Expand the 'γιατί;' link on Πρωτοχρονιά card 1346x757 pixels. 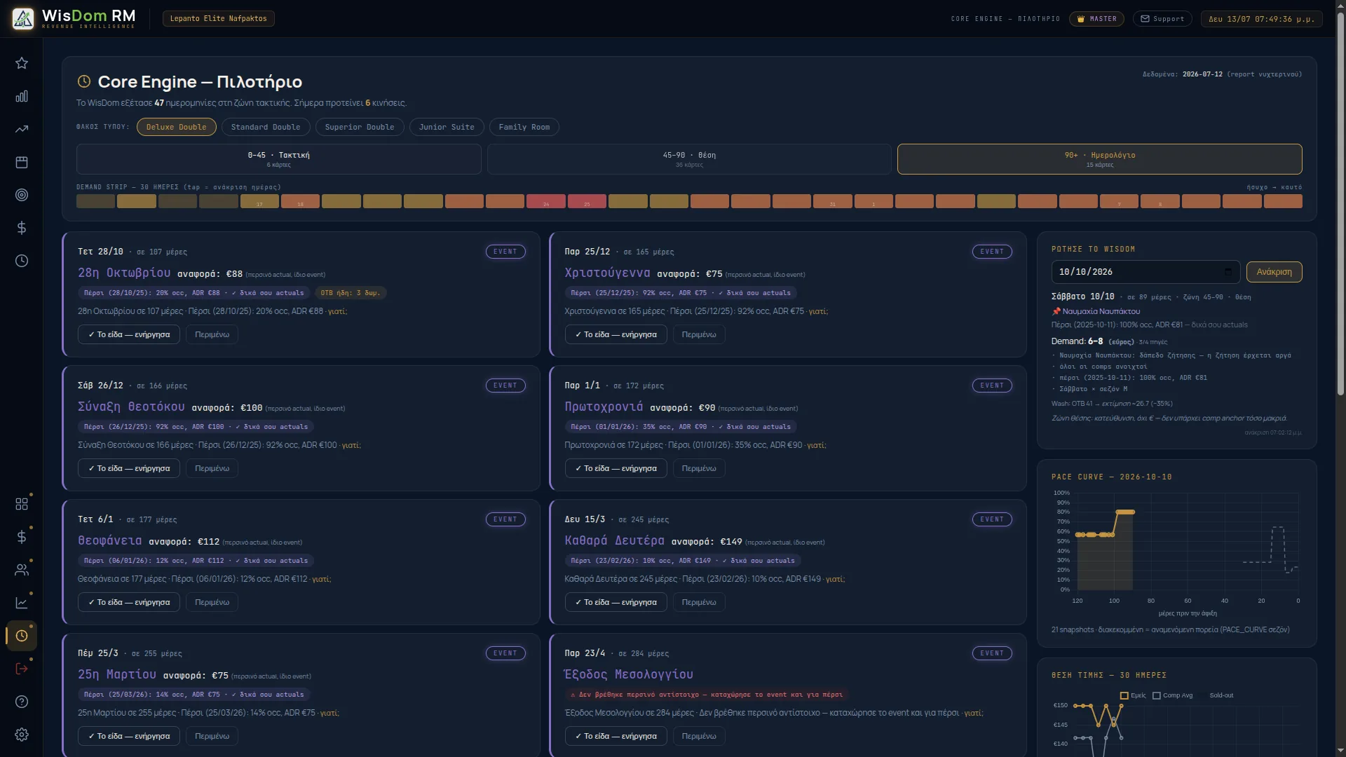[x=816, y=445]
